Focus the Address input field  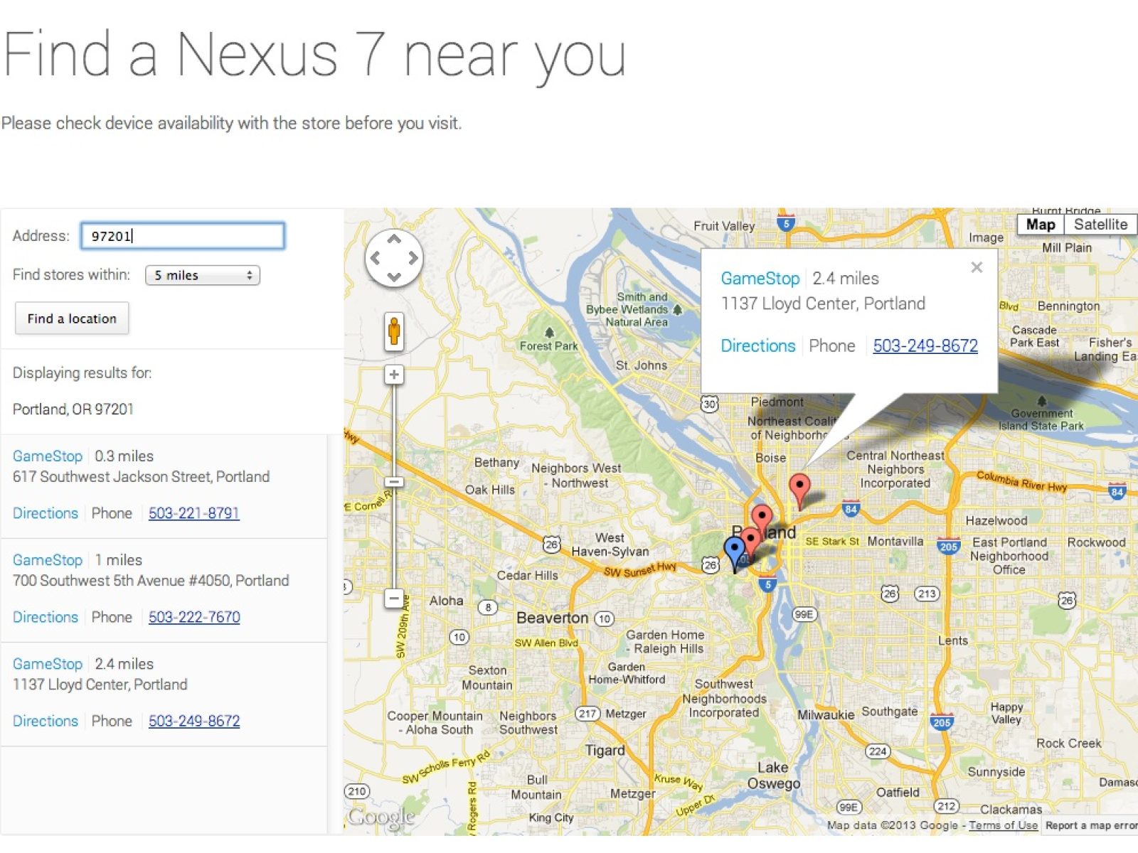(183, 236)
